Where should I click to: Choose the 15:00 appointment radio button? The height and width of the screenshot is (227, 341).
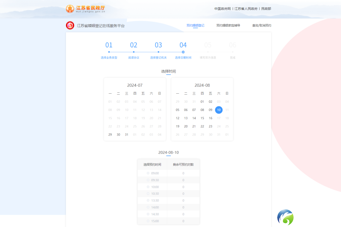[148, 221]
